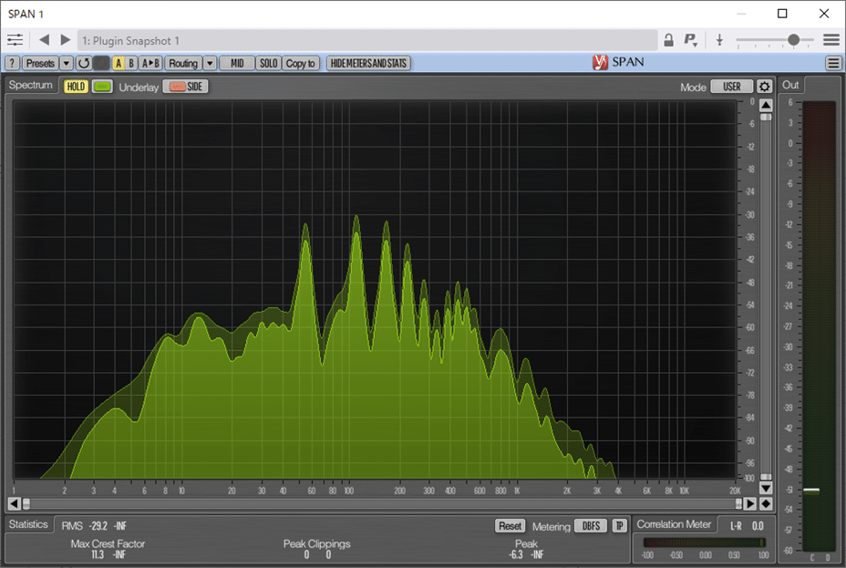Click the dark bypass indicator button

101,63
